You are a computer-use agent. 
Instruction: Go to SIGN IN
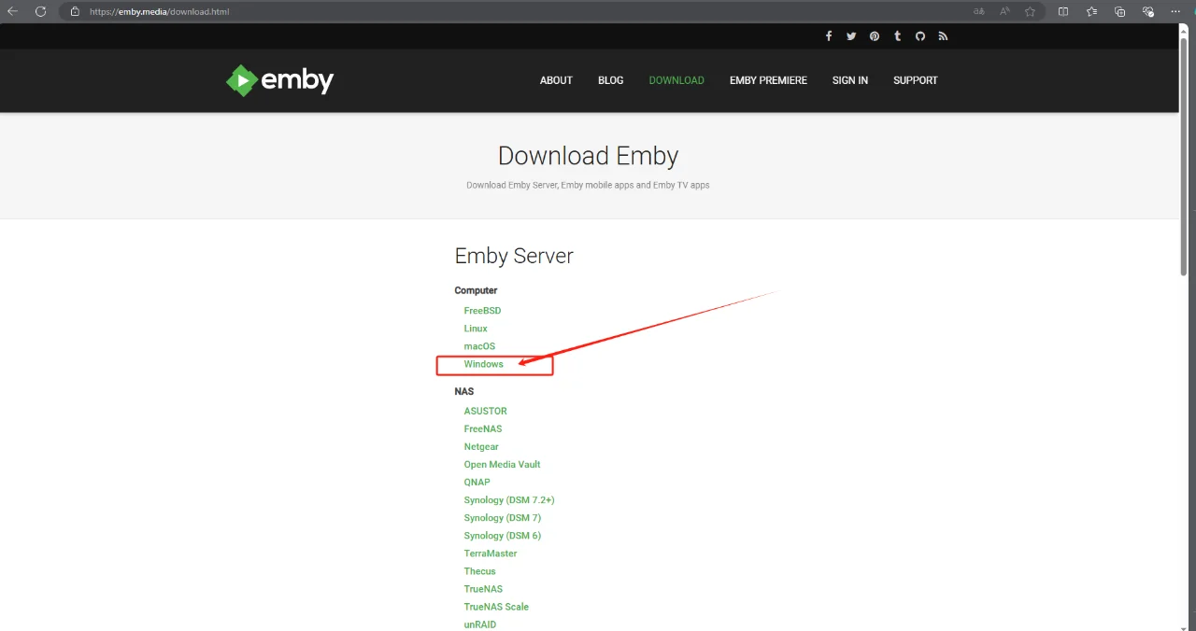click(x=850, y=80)
